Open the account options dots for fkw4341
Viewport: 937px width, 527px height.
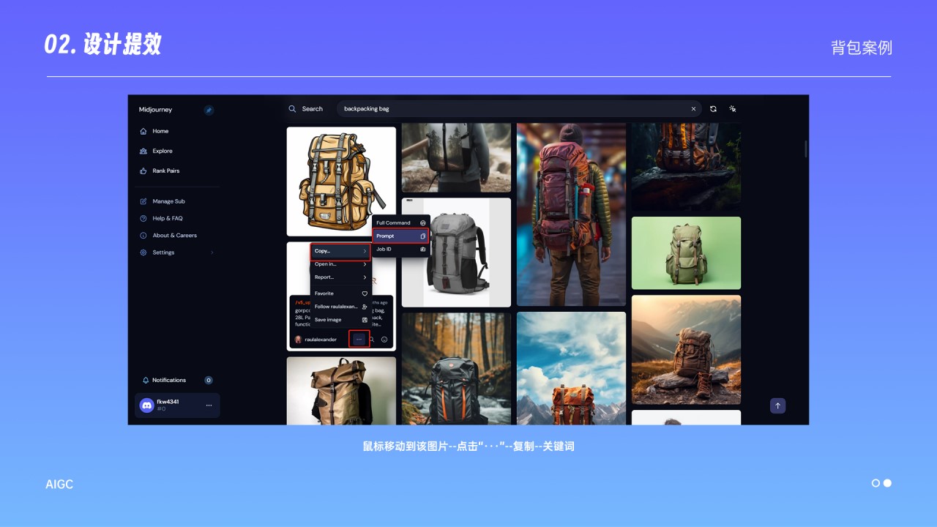[x=209, y=405]
